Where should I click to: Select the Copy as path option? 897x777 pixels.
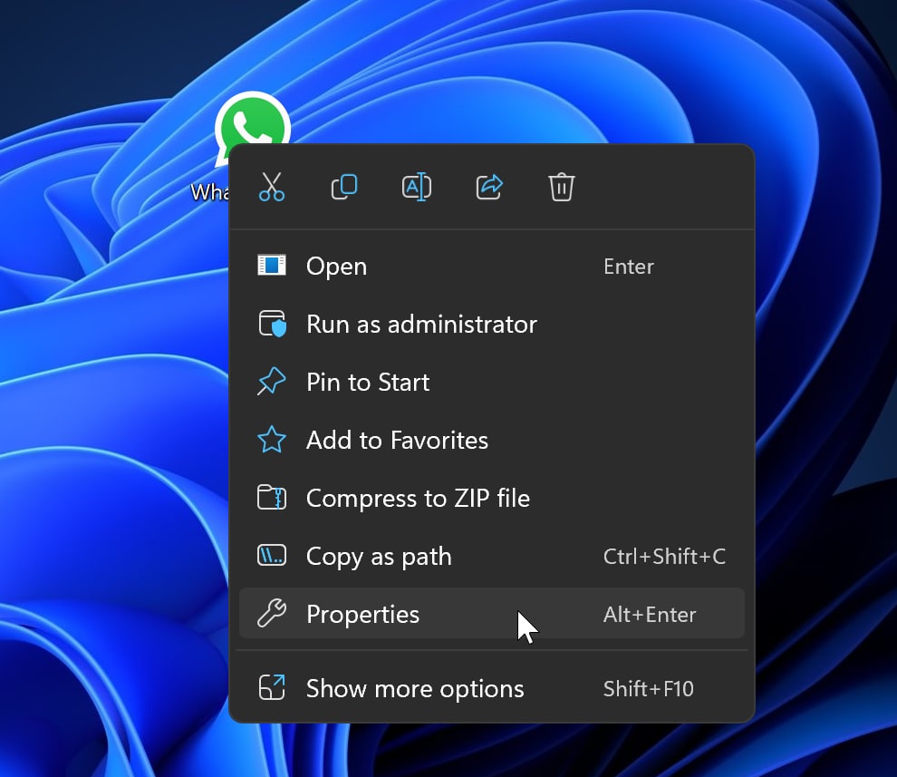tap(379, 557)
